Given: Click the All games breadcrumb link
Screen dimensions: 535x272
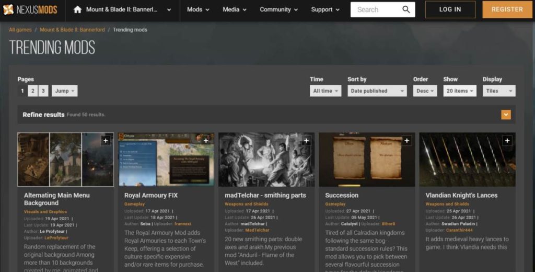Looking at the screenshot, I should click(x=20, y=30).
